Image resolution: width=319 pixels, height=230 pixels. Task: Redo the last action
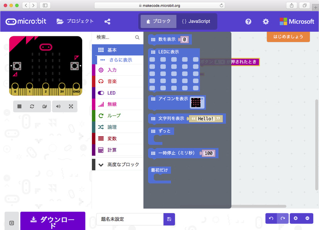(x=283, y=218)
